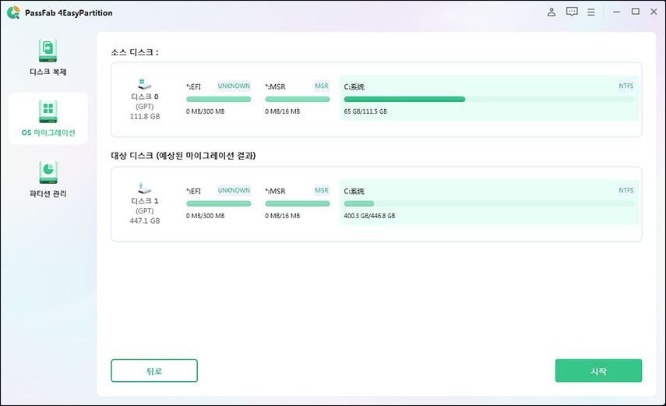Click the 뒤로 back button
This screenshot has height=406, width=666.
tap(154, 371)
